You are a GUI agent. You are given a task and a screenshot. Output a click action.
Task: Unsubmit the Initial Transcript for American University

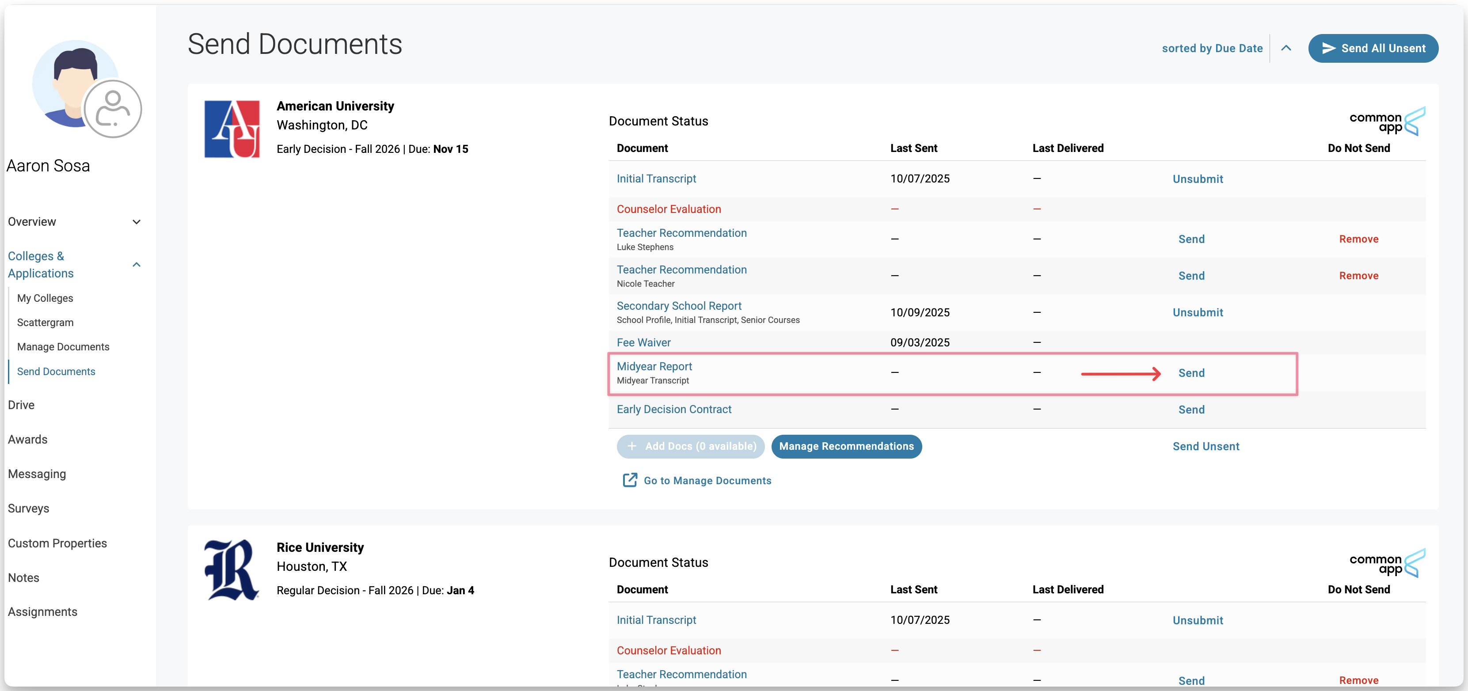[1197, 179]
